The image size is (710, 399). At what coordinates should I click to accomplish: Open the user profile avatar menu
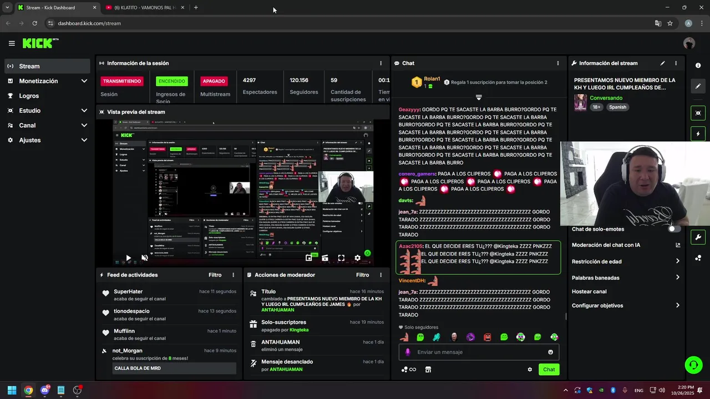[689, 43]
